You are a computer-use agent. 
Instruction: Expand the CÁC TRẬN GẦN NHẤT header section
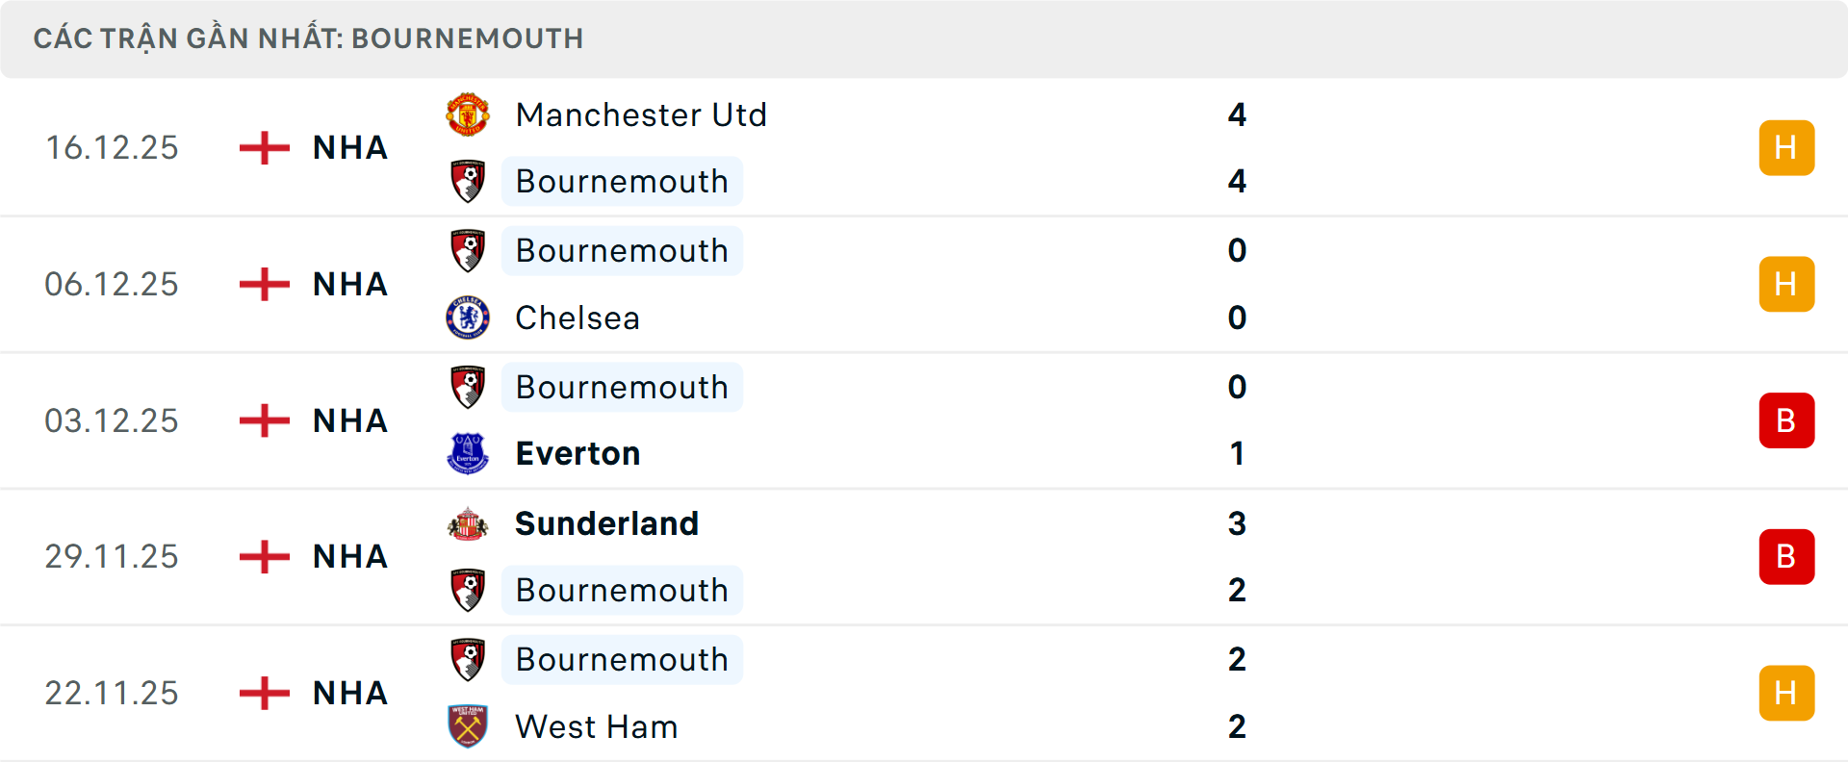pos(310,38)
